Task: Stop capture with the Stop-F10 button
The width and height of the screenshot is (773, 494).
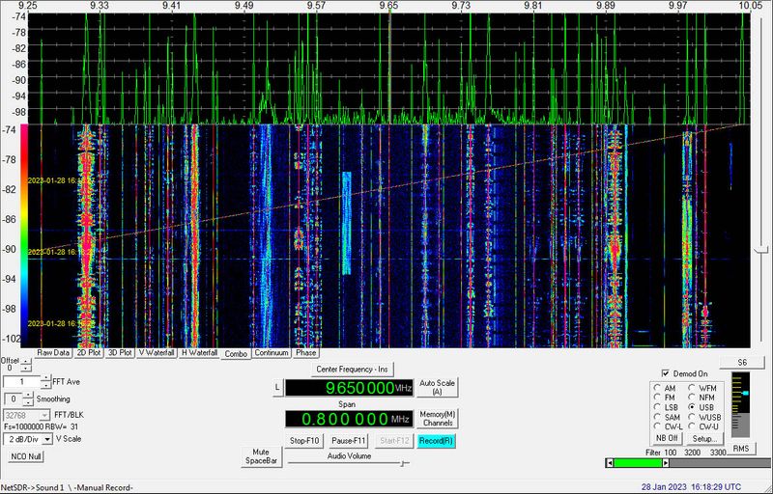Action: tap(304, 441)
